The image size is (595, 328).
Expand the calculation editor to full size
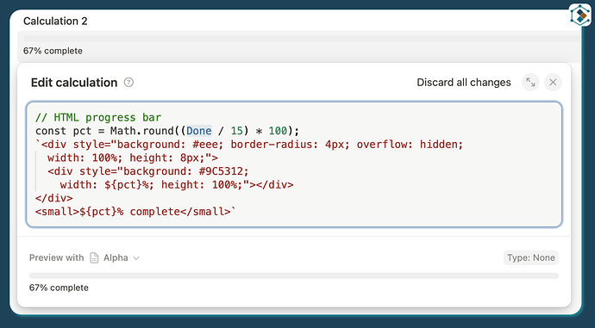[x=530, y=82]
